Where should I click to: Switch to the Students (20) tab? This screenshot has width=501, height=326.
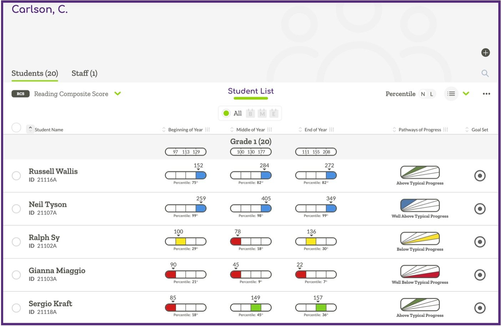click(x=35, y=74)
